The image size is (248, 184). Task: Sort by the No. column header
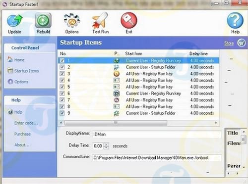[x=63, y=53]
